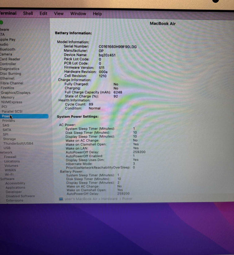234x255 pixels.
Task: Select USB in the sidebar
Action: click(x=7, y=148)
